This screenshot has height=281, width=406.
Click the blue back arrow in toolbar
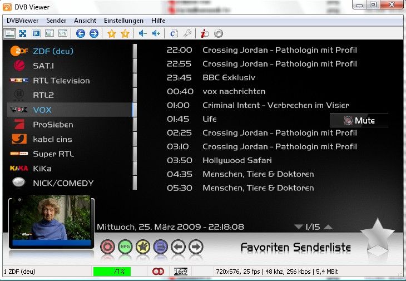point(81,33)
